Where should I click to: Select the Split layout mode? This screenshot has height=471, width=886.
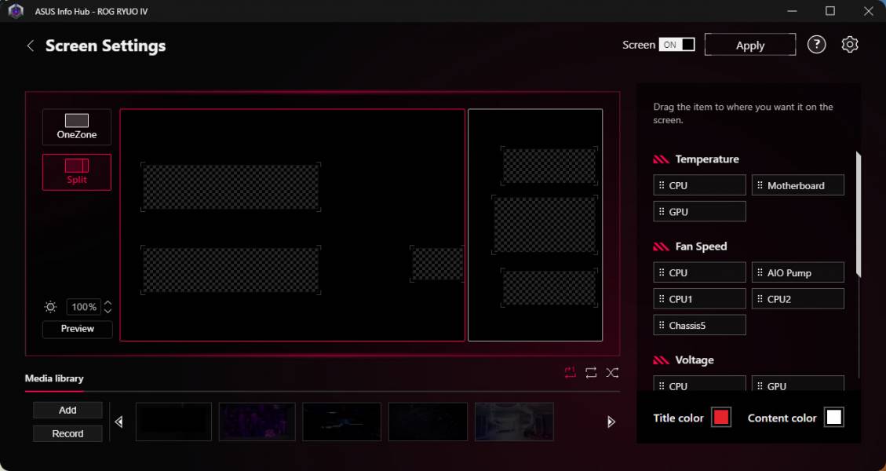point(77,172)
